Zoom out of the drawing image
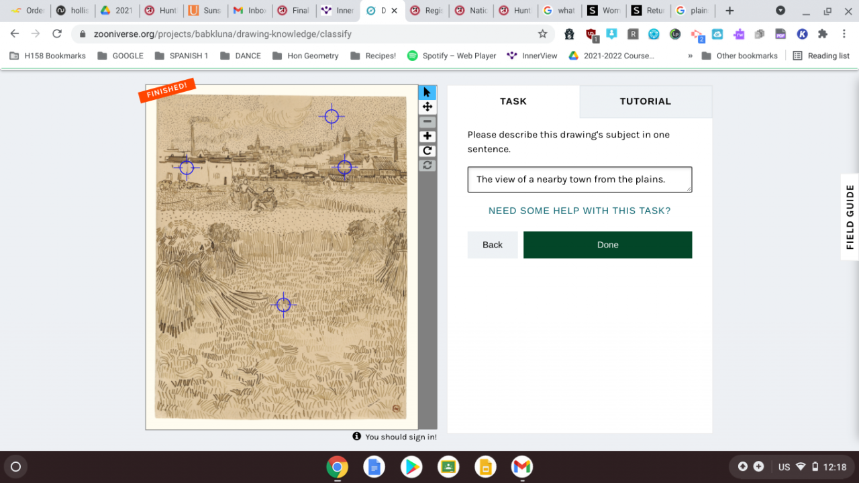This screenshot has height=483, width=859. tap(427, 122)
